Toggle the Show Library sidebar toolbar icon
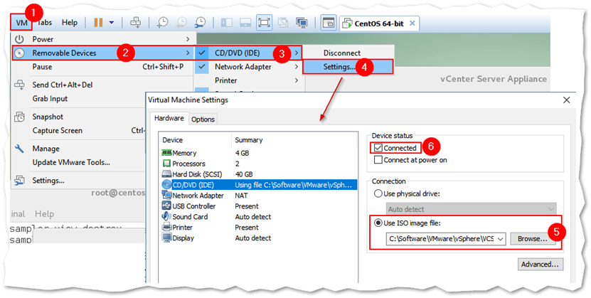The height and width of the screenshot is (298, 591). [227, 23]
